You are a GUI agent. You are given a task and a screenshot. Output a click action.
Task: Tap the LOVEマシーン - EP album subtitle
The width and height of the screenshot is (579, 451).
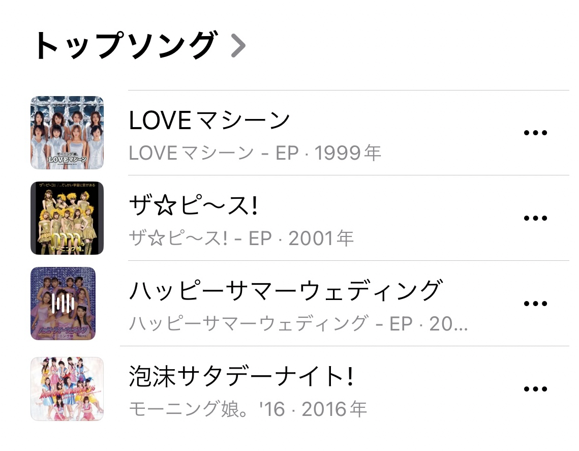[217, 153]
